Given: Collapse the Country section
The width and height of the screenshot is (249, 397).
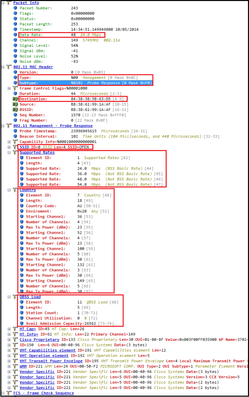Looking at the screenshot, I should click(x=9, y=190).
